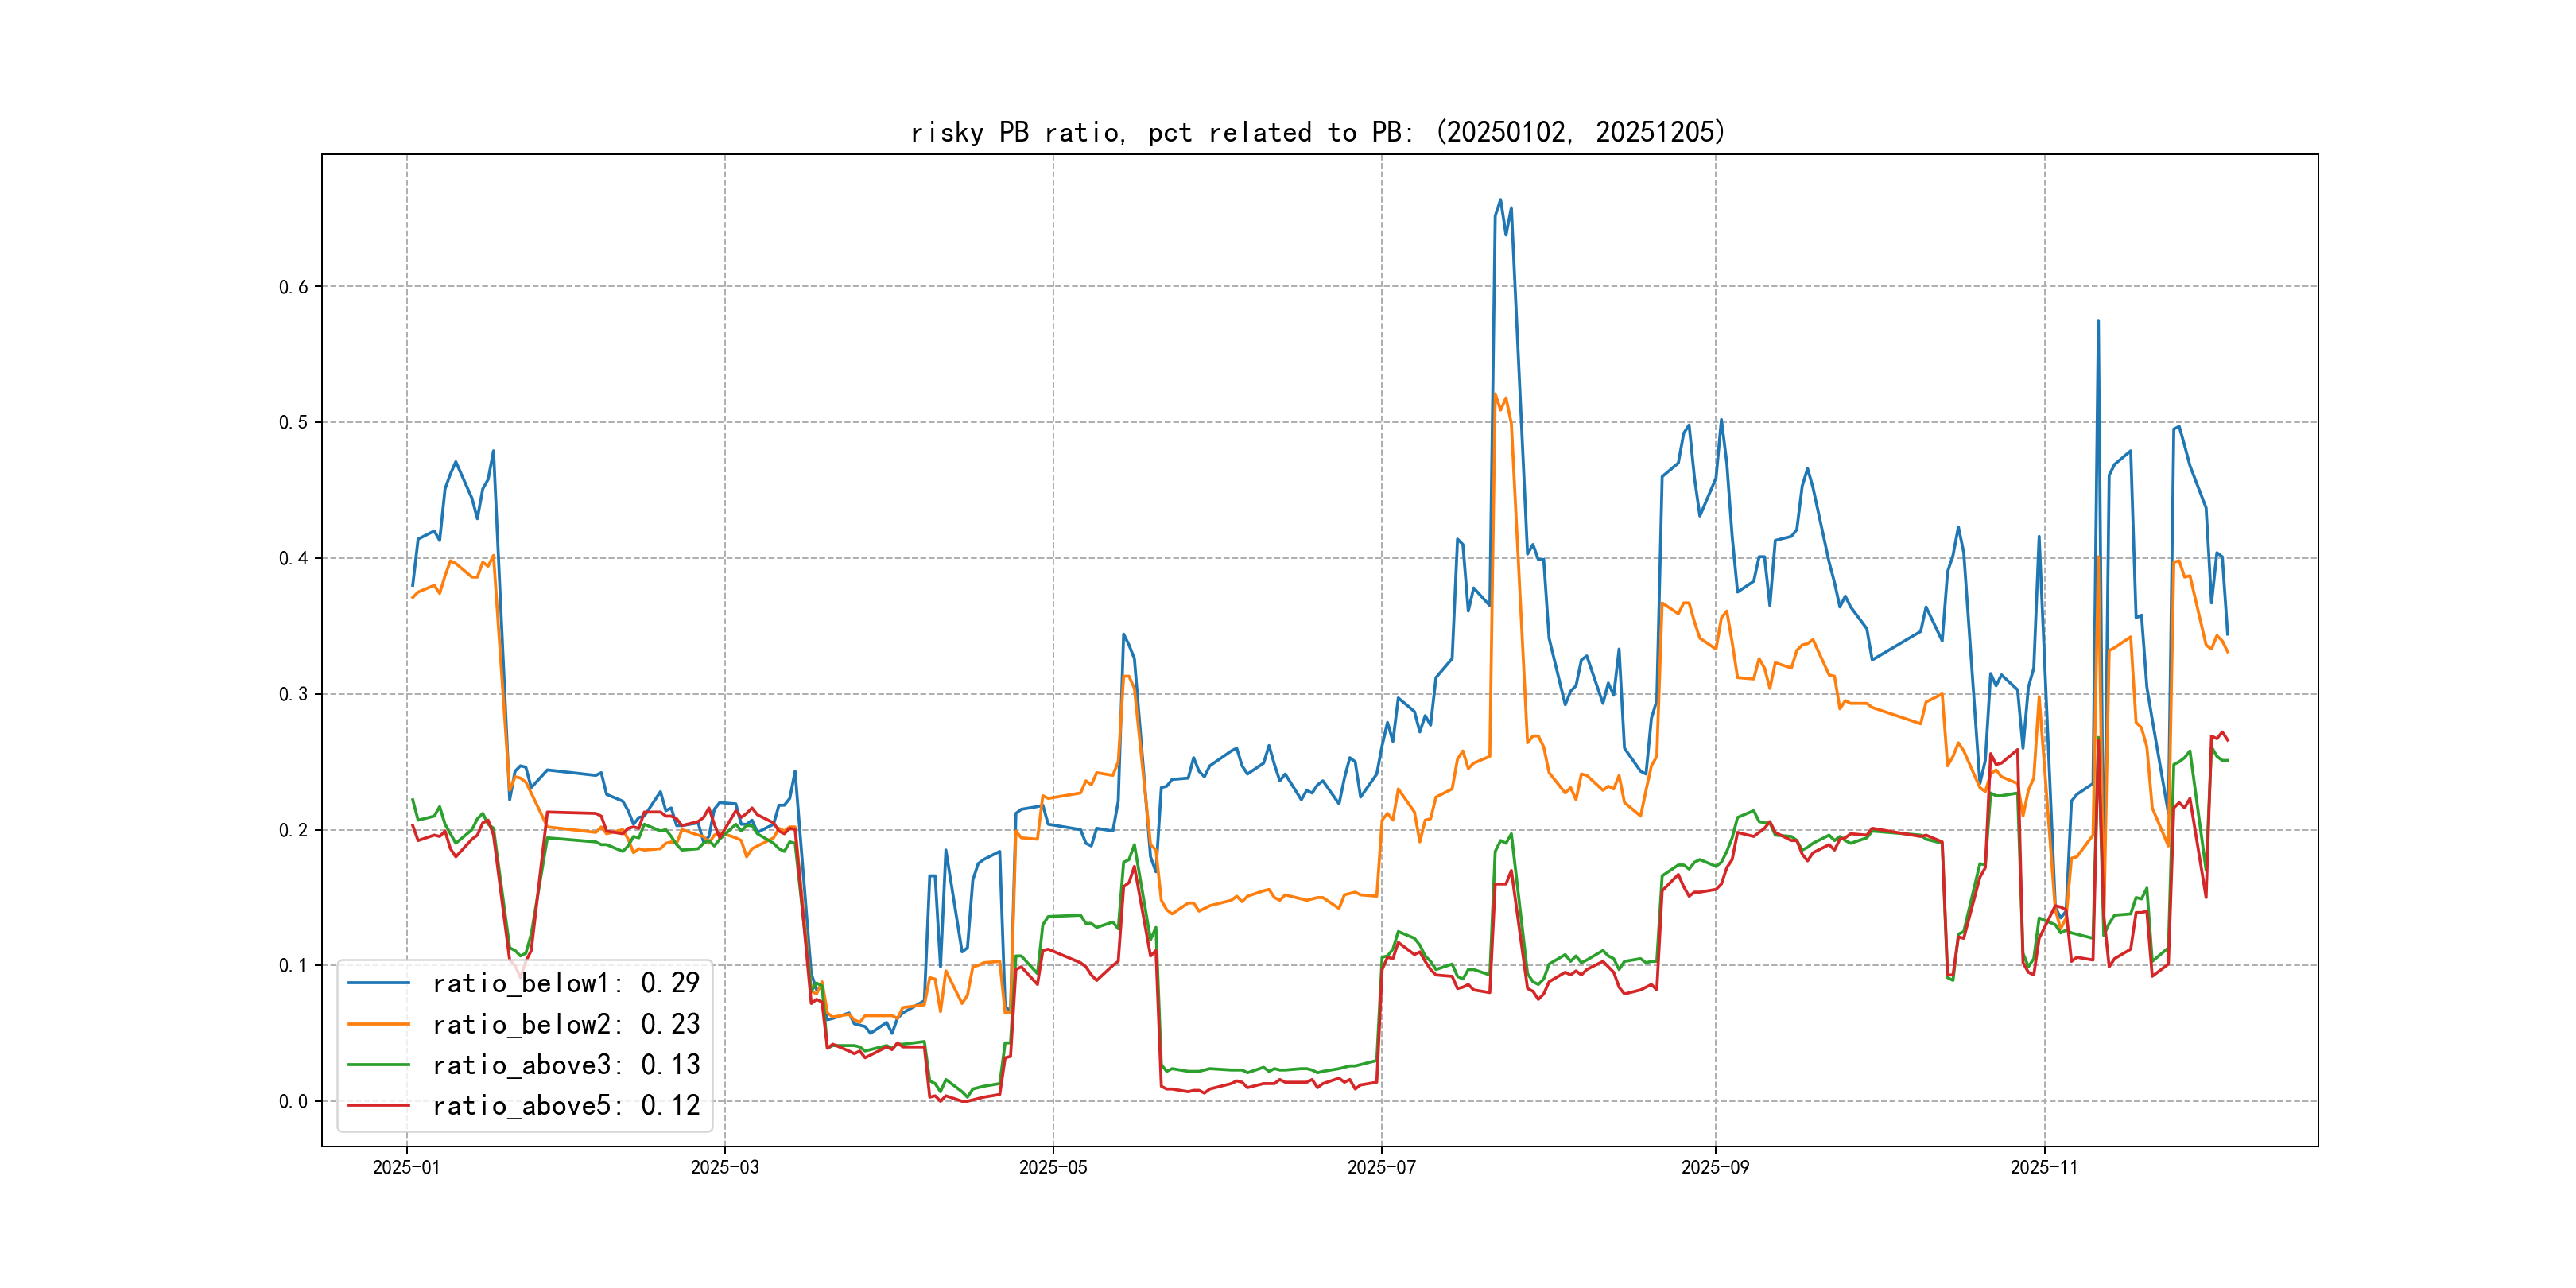Click the 0.6 y-axis tick label
The width and height of the screenshot is (2576, 1288).
[293, 287]
